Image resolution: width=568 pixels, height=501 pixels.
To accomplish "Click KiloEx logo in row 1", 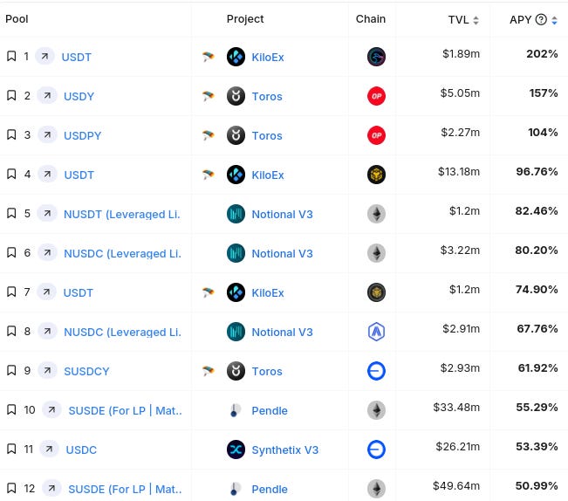I will (236, 57).
